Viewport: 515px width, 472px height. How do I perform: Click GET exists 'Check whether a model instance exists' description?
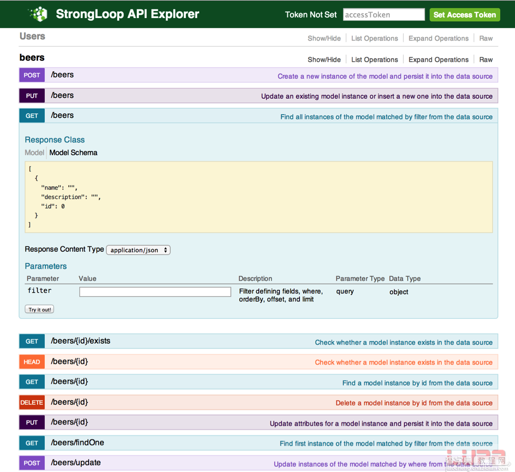404,343
